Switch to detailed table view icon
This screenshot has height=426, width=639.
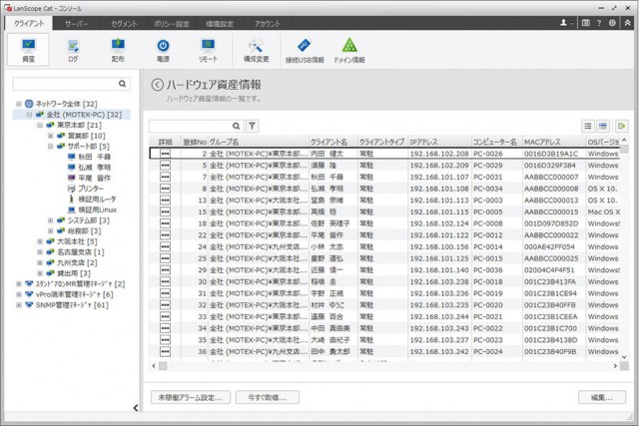603,126
